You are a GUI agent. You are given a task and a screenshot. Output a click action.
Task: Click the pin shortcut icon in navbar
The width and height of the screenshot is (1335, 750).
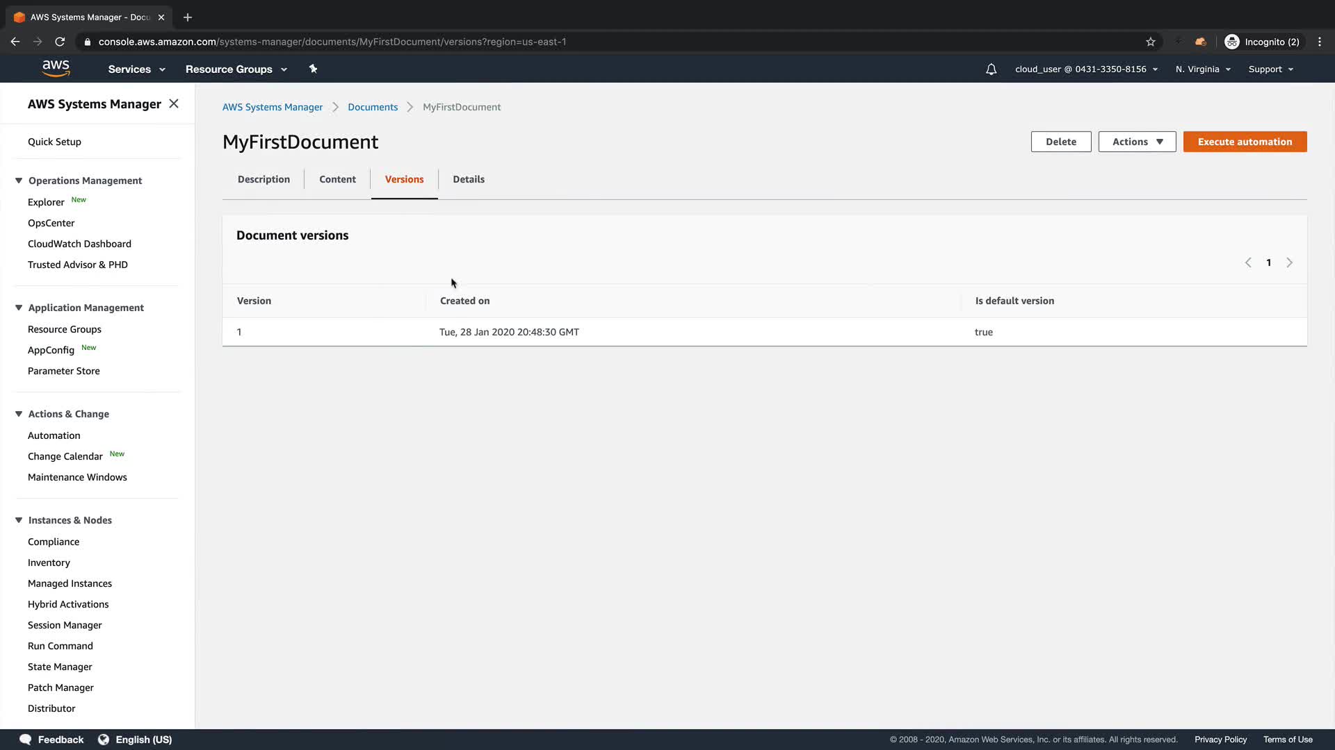click(x=313, y=69)
